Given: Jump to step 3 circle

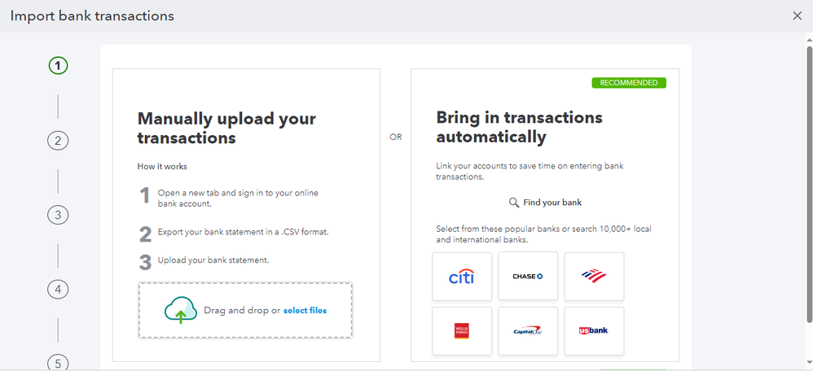Looking at the screenshot, I should (58, 215).
